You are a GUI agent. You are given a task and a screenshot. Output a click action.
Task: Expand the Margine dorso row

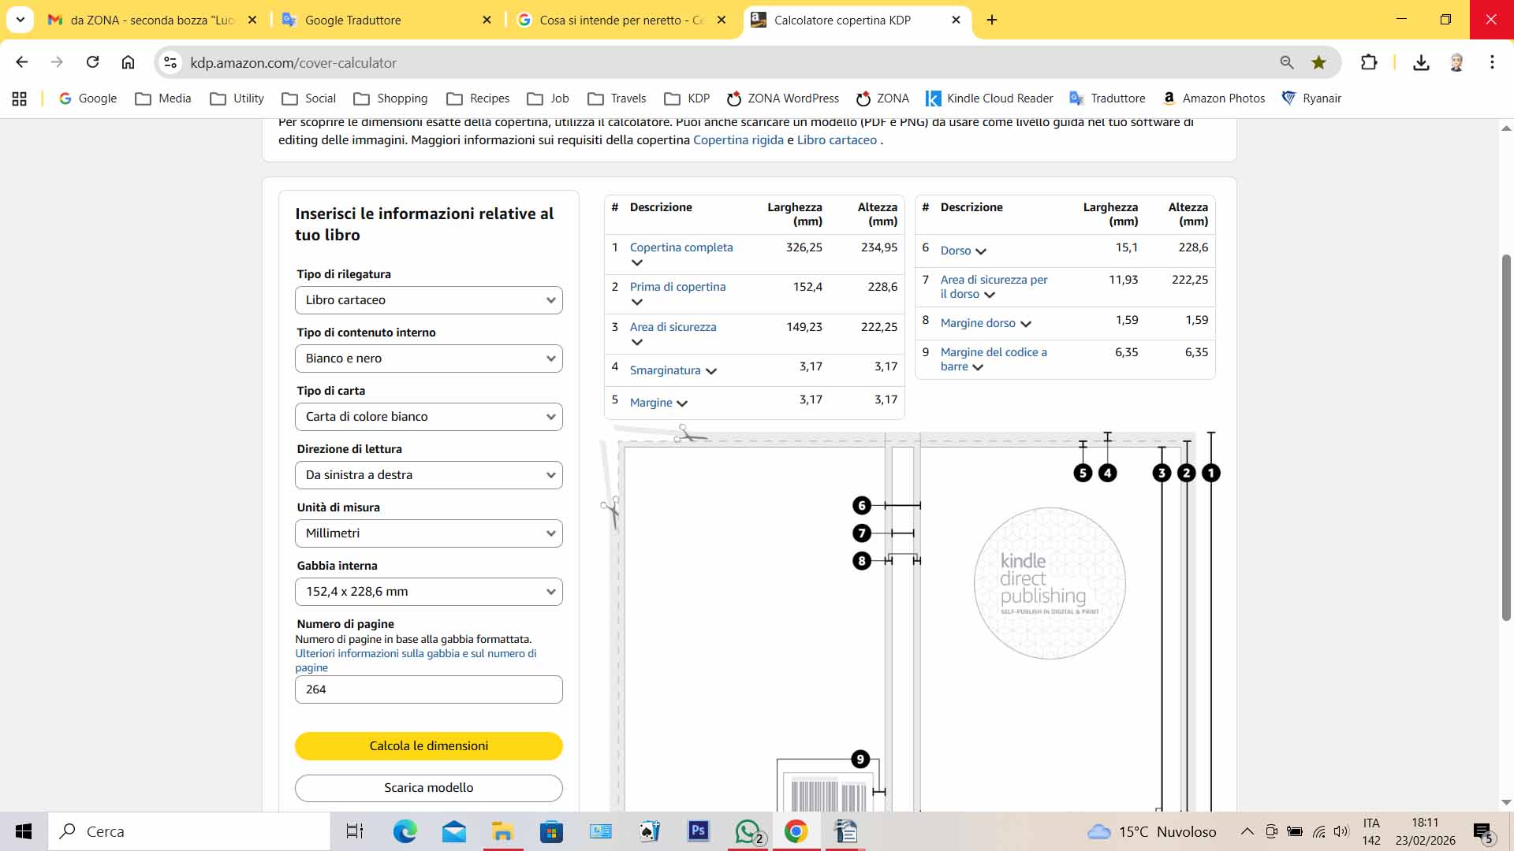point(1026,324)
